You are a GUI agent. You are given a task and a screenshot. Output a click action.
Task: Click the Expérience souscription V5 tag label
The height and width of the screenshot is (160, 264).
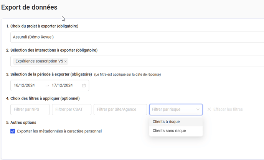pyautogui.click(x=39, y=61)
